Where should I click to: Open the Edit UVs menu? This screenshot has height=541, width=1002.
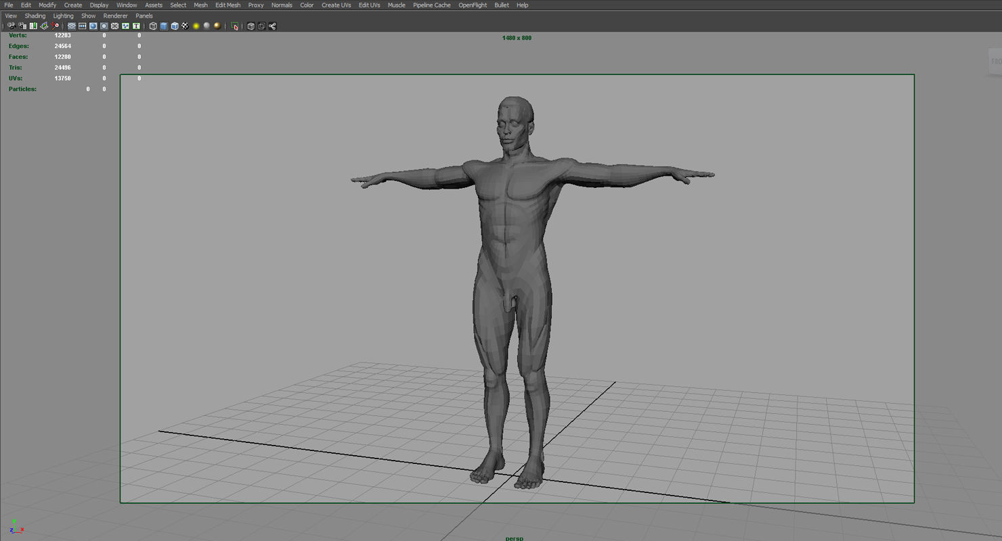click(369, 5)
